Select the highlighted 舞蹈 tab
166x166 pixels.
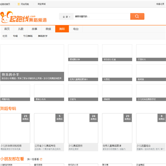(x=62, y=29)
